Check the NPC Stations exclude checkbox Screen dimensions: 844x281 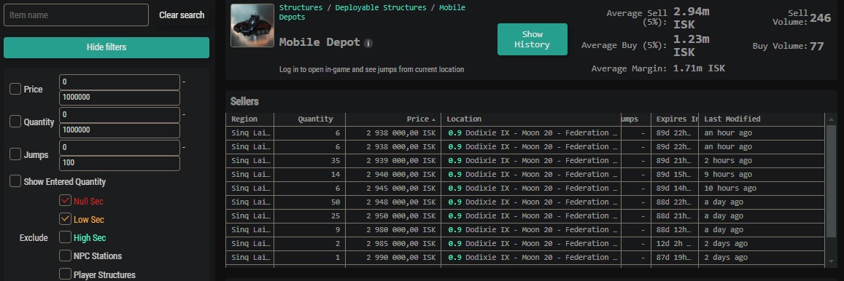coord(65,256)
